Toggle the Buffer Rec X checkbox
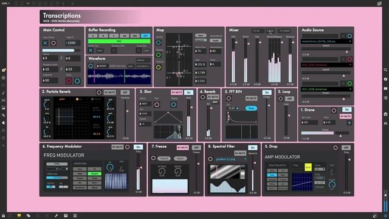 tap(91, 50)
